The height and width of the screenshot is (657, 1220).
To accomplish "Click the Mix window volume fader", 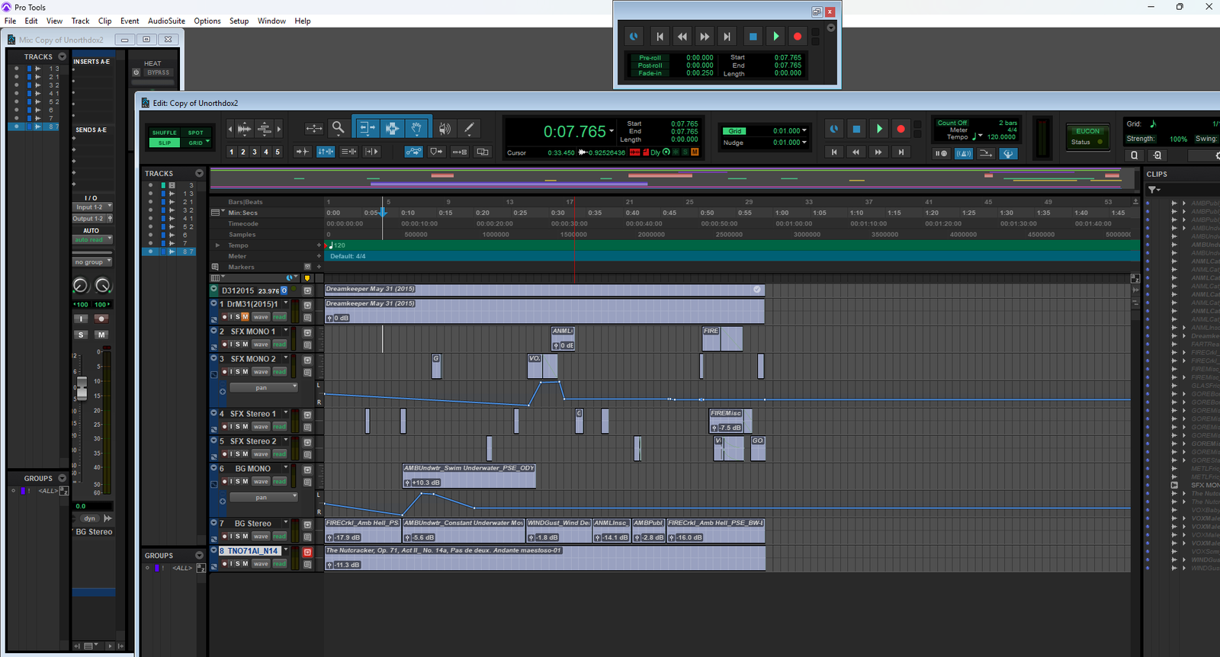I will (82, 388).
